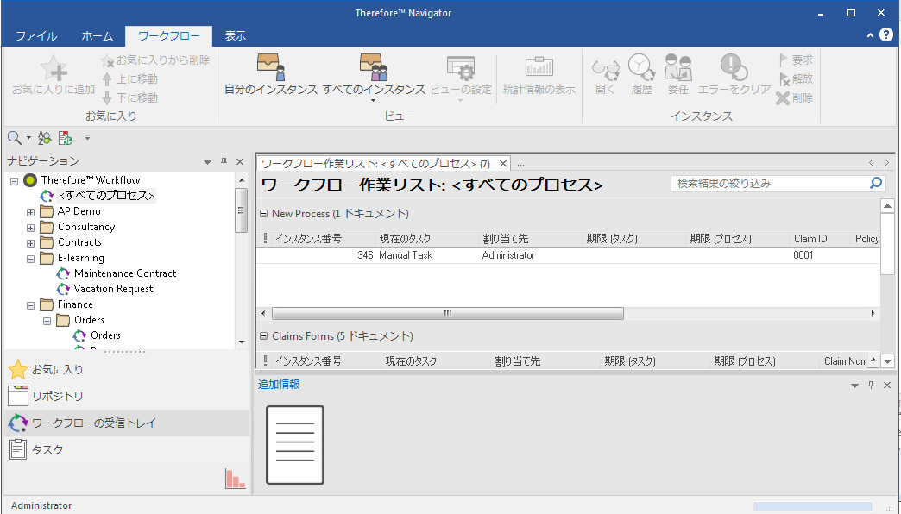Collapse the Orders subfolder
Screen dimensions: 901x514
tap(47, 321)
